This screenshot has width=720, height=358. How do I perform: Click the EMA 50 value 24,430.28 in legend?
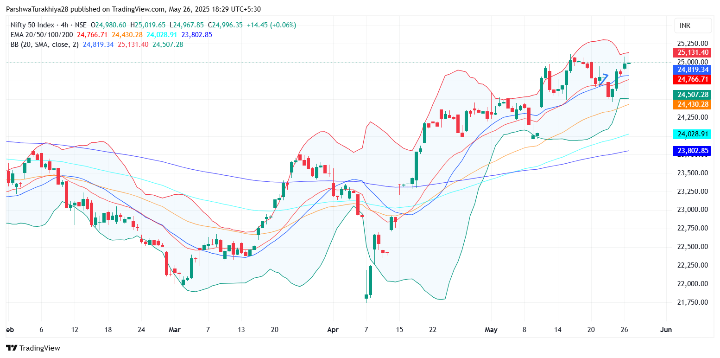(127, 35)
